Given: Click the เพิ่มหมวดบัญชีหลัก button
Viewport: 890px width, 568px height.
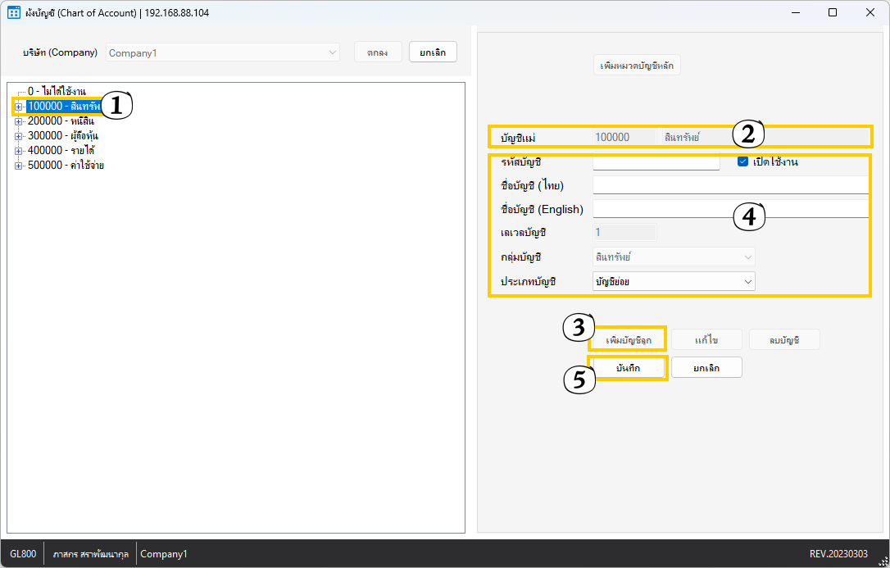Looking at the screenshot, I should [x=637, y=66].
